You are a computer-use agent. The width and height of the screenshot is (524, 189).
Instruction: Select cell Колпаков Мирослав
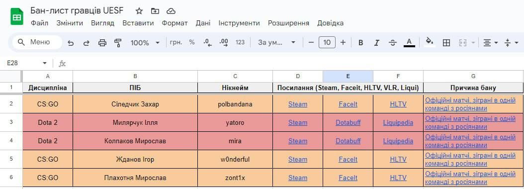pyautogui.click(x=135, y=141)
